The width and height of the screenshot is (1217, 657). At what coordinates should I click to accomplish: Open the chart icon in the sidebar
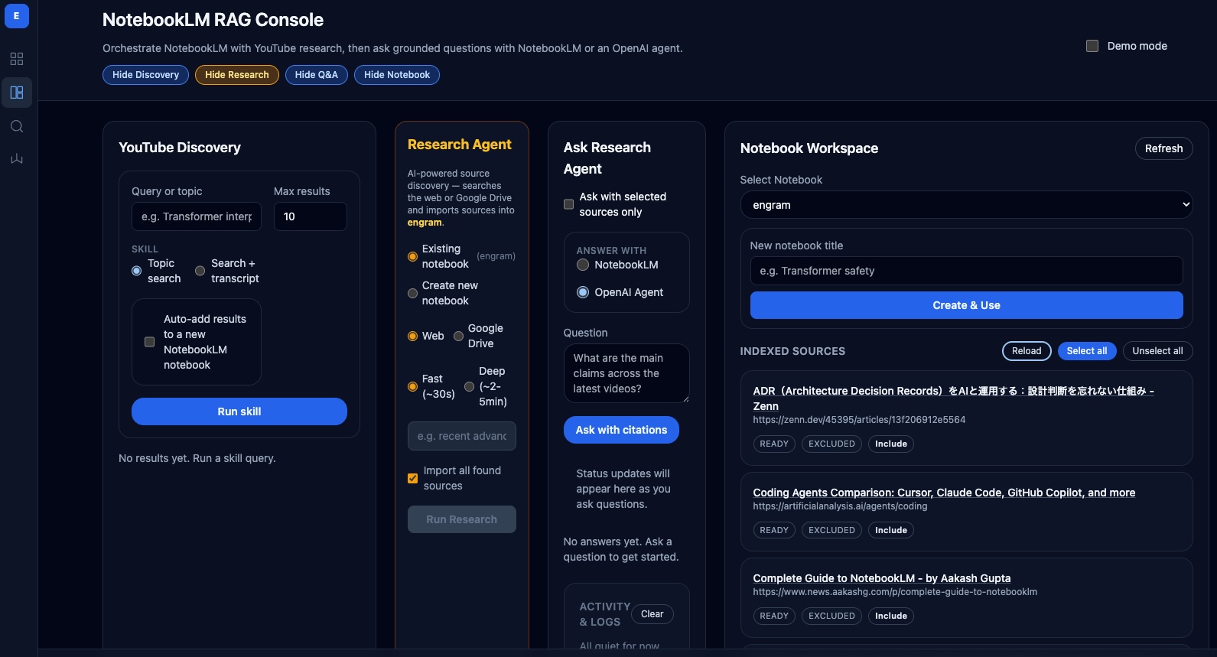pyautogui.click(x=17, y=159)
